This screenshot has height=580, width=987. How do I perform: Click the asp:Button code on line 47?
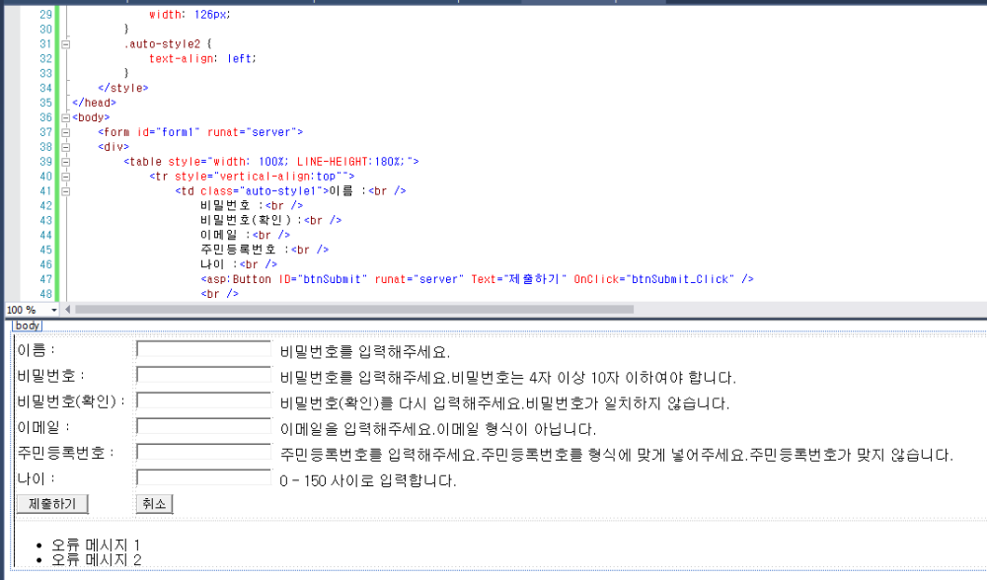coord(477,279)
